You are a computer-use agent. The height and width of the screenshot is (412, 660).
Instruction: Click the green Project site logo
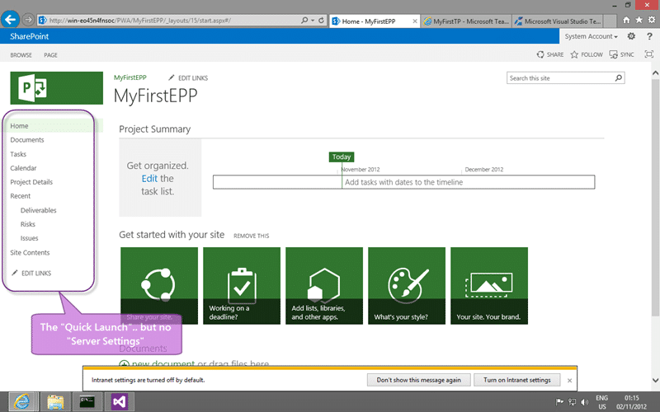pos(56,88)
